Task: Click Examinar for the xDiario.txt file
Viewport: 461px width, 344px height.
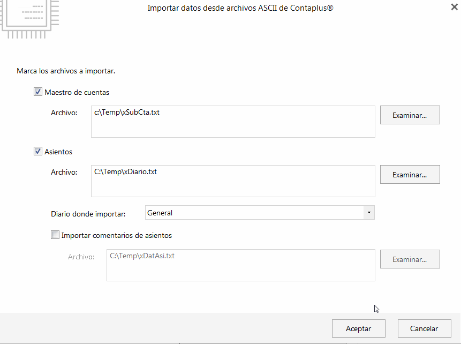Action: pyautogui.click(x=410, y=175)
